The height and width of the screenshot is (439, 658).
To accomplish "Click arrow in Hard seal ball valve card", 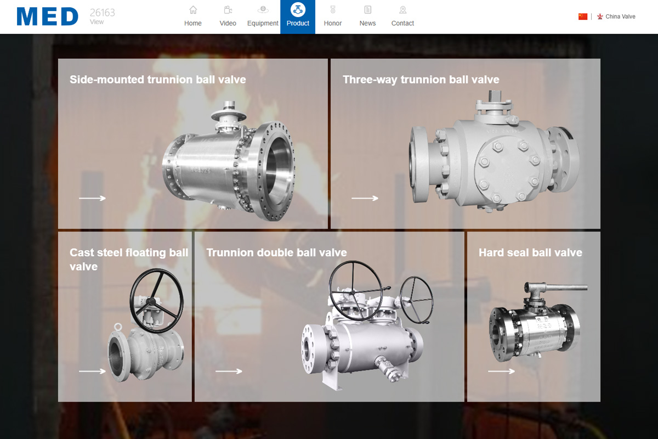I will (501, 371).
